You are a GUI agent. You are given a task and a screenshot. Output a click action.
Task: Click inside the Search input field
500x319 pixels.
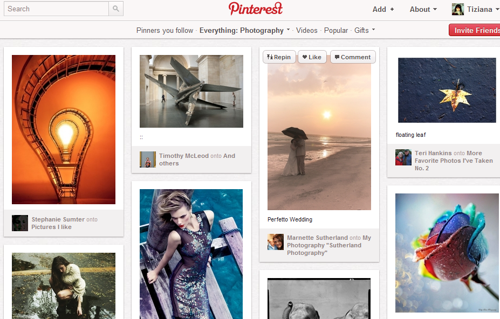tap(56, 9)
